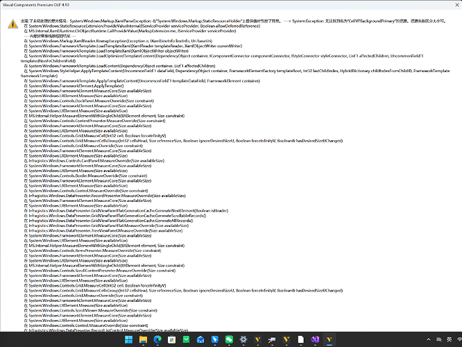
Task: Open the green mail app on taskbar
Action: [x=186, y=339]
